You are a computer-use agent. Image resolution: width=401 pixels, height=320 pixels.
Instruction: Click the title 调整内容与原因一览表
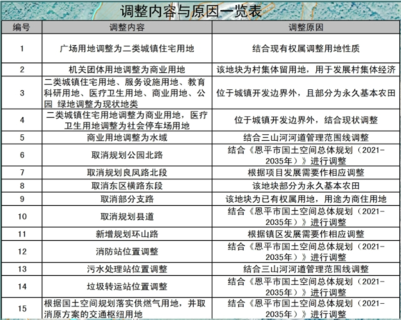tap(199, 11)
